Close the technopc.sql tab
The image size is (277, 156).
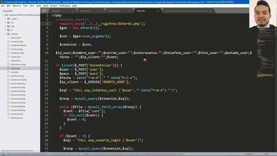click(x=101, y=11)
